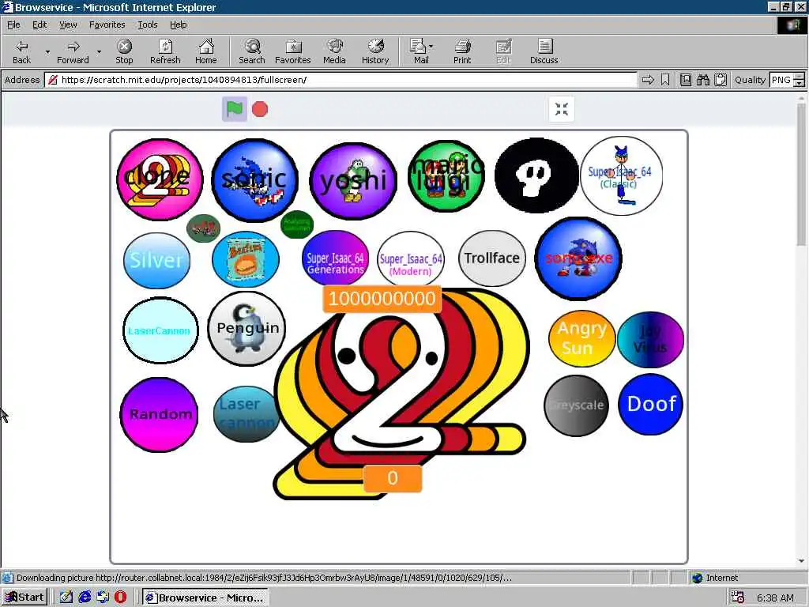This screenshot has width=809, height=607.
Task: Choose the blue Doof circle
Action: pos(651,405)
